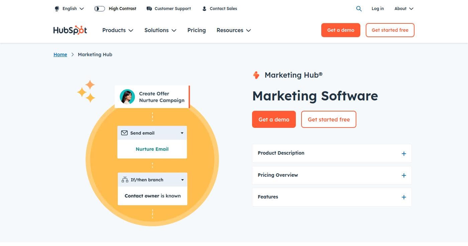Open the English language dropdown
The width and height of the screenshot is (468, 246).
coord(72,8)
